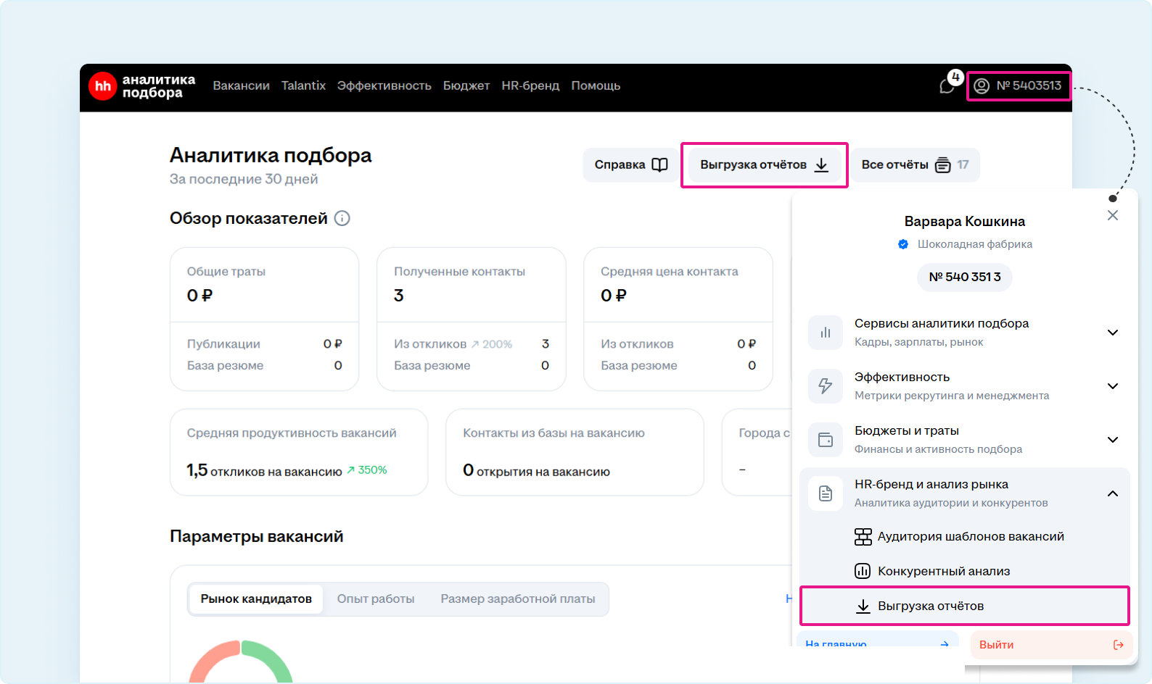
Task: Expand Бюджеты и траты section chevron
Action: pyautogui.click(x=1113, y=440)
